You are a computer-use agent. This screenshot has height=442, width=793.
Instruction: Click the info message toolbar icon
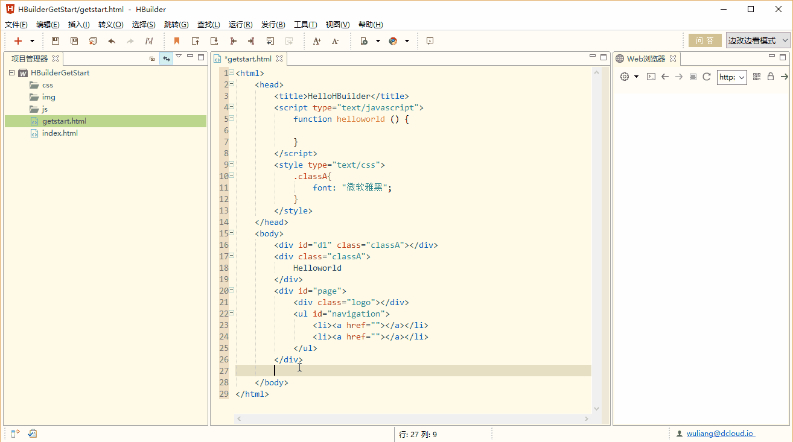(x=430, y=41)
